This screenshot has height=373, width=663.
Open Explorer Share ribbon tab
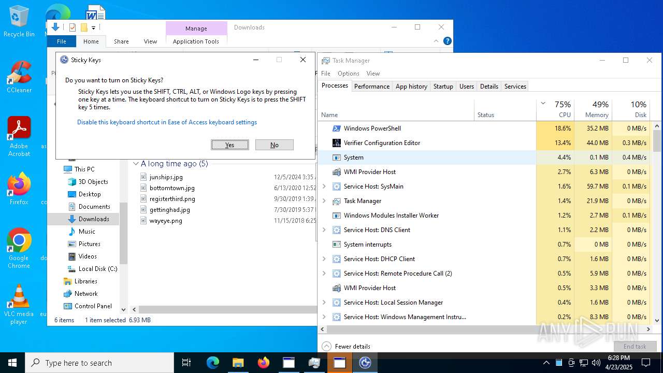click(121, 41)
